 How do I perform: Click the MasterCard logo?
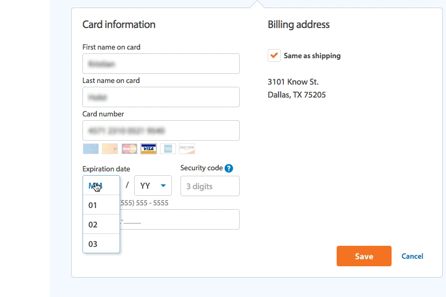129,149
